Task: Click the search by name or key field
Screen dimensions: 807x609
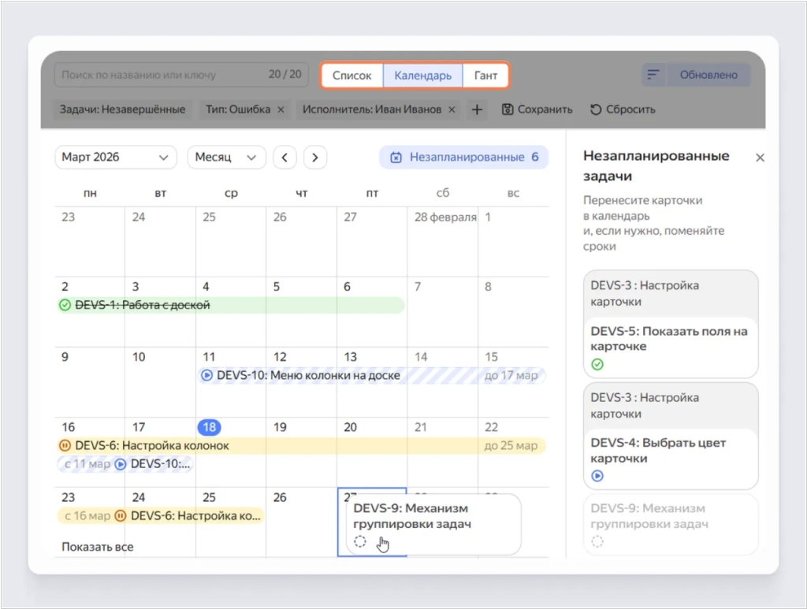Action: [158, 76]
